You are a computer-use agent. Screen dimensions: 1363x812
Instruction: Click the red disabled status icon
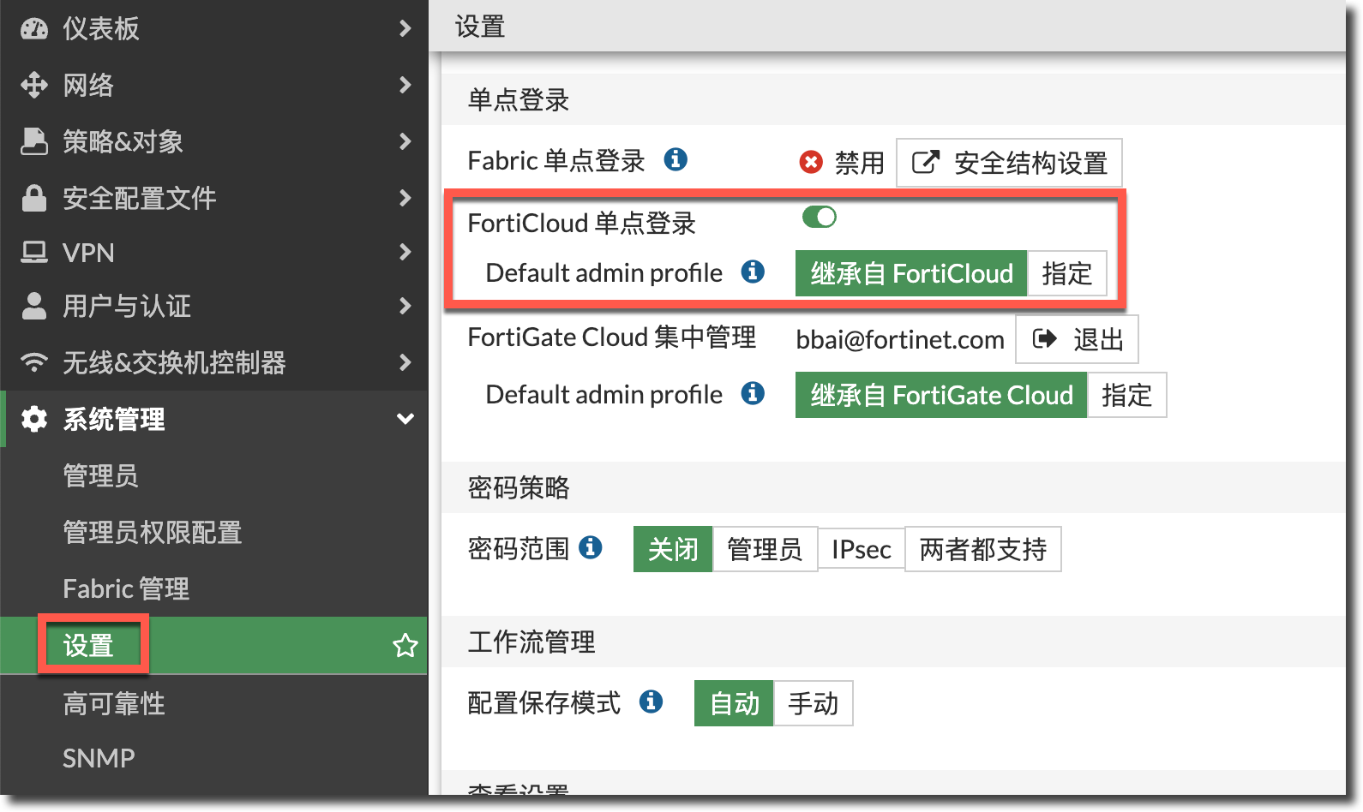click(x=811, y=162)
